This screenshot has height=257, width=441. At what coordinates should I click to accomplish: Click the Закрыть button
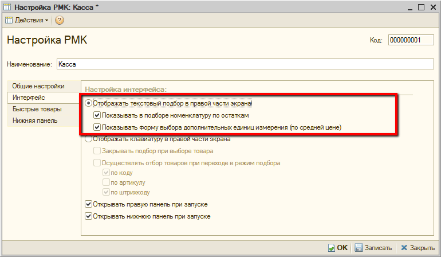[417, 248]
